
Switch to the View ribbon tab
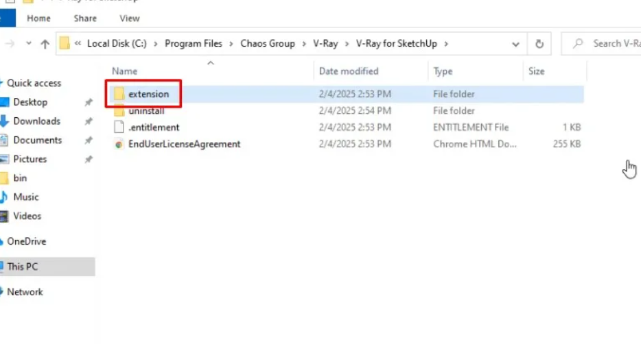click(129, 19)
